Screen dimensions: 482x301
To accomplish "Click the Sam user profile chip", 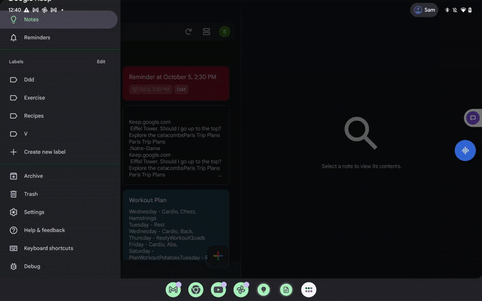I will point(424,10).
